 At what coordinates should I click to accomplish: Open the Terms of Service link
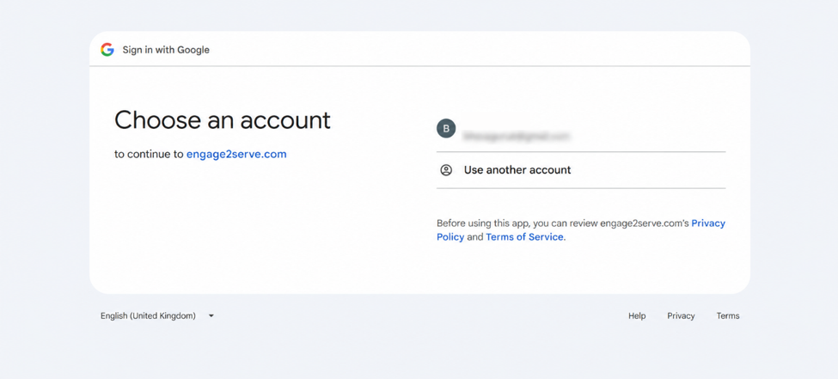point(524,237)
